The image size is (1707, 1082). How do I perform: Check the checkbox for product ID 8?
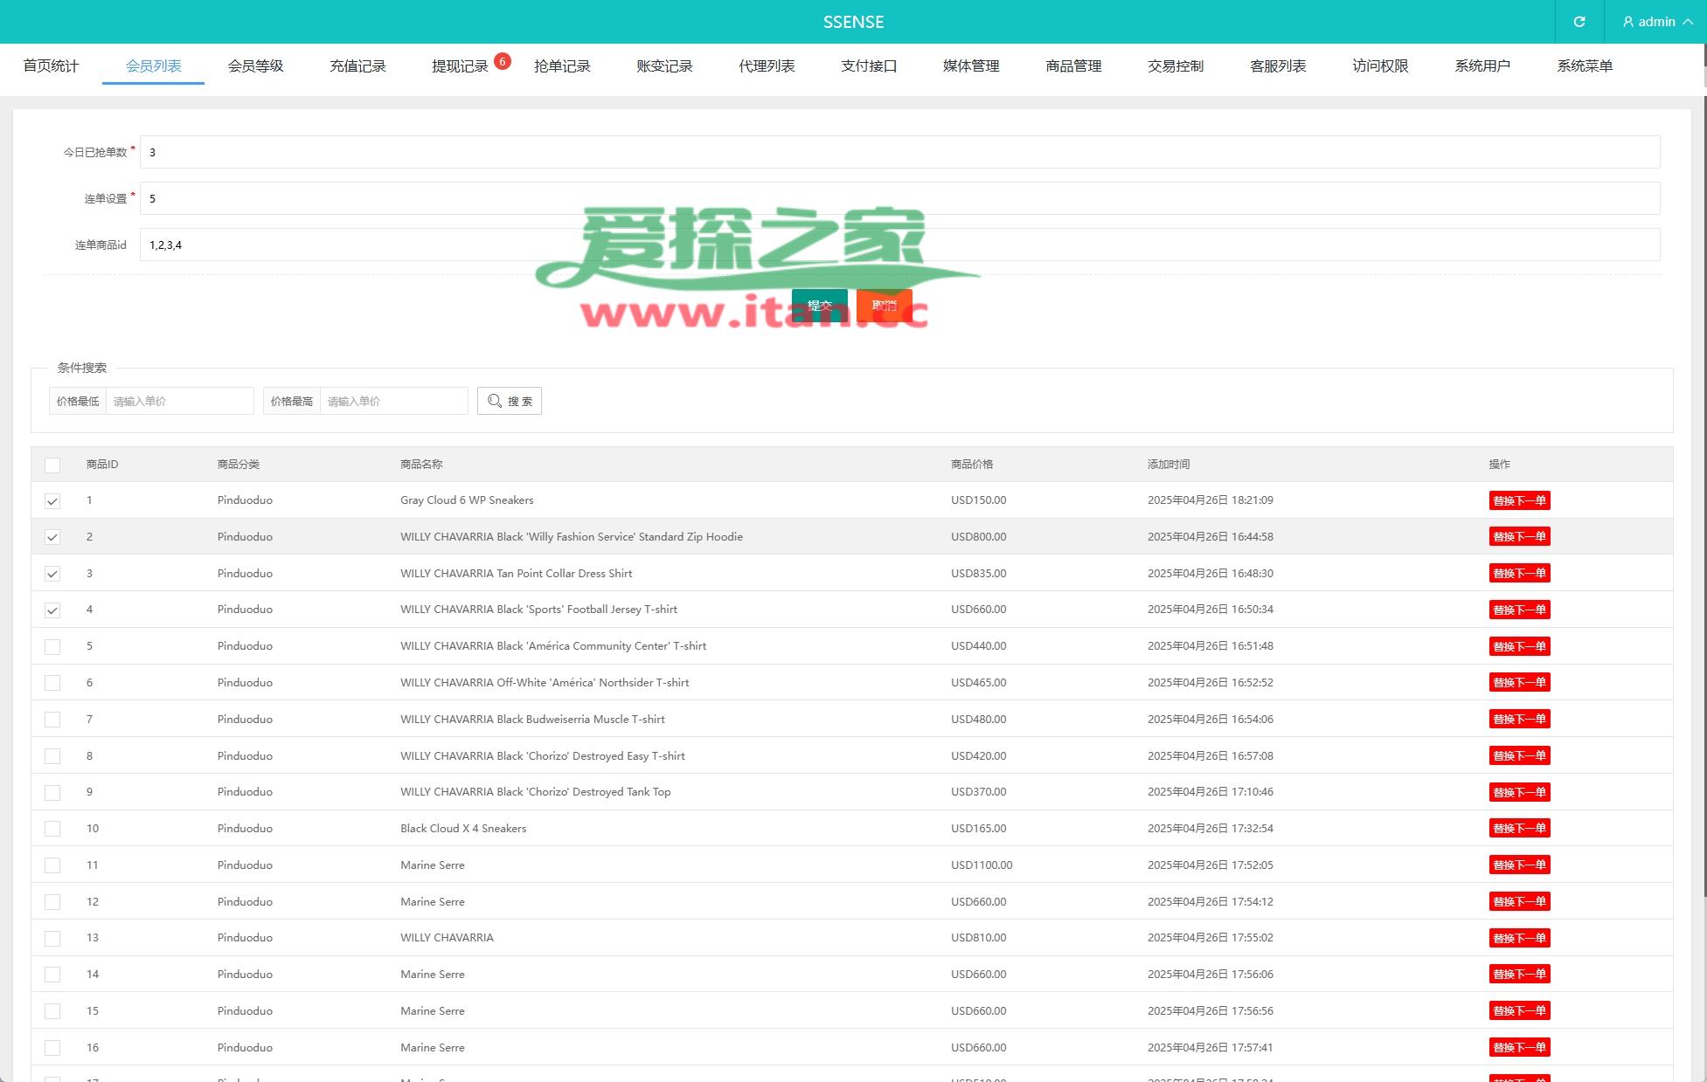tap(52, 756)
